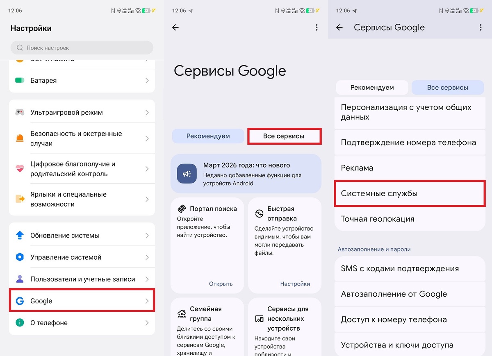Switch to Все сервисы tab on middle screen
Viewport: 492px width, 356px height.
(284, 136)
